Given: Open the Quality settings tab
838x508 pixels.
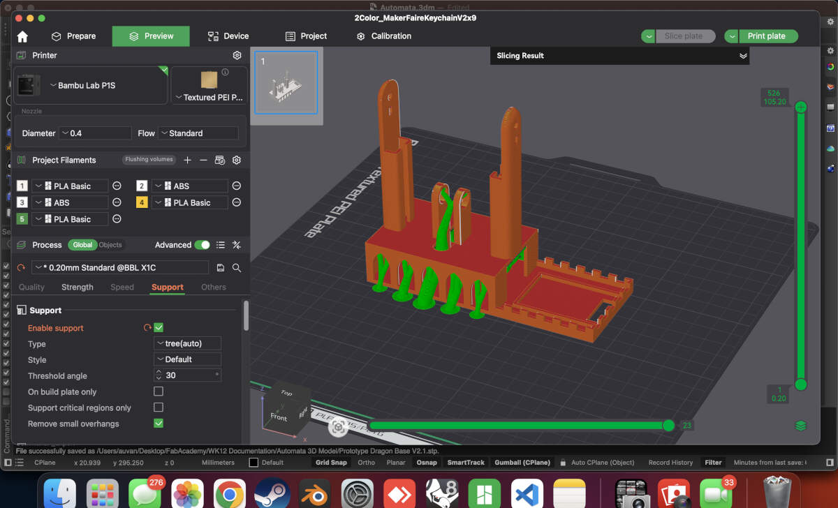Looking at the screenshot, I should [x=31, y=287].
